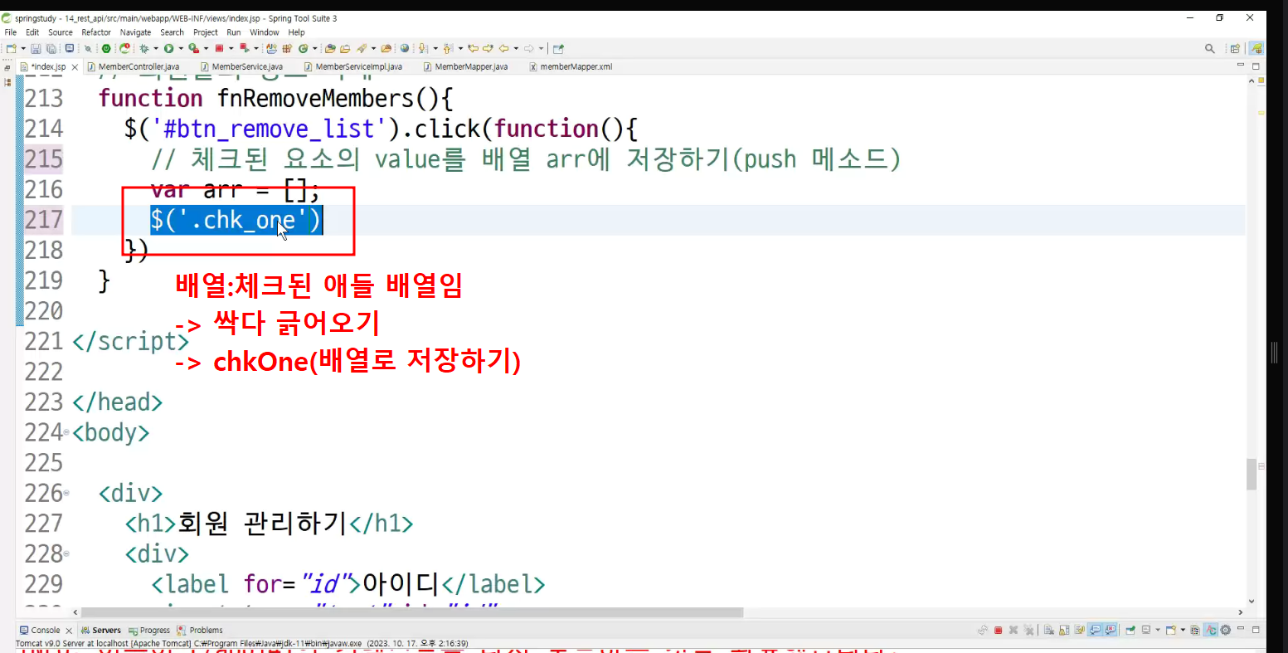
Task: Click the Open Perspective icon
Action: pyautogui.click(x=1235, y=49)
